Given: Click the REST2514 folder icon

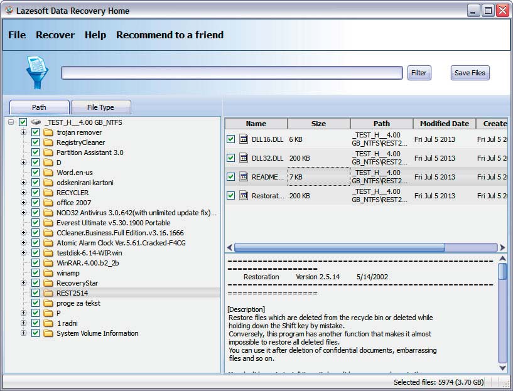Looking at the screenshot, I should [x=48, y=293].
